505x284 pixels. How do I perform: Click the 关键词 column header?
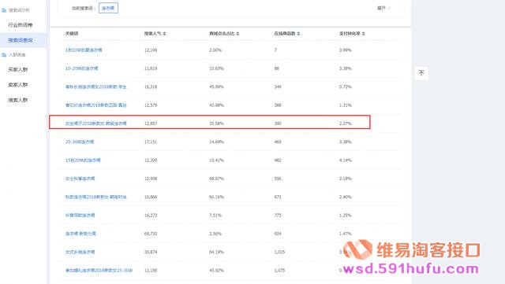[x=72, y=33]
